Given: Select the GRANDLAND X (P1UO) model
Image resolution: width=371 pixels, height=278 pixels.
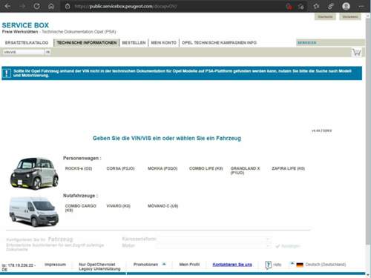Looking at the screenshot, I should tap(245, 171).
